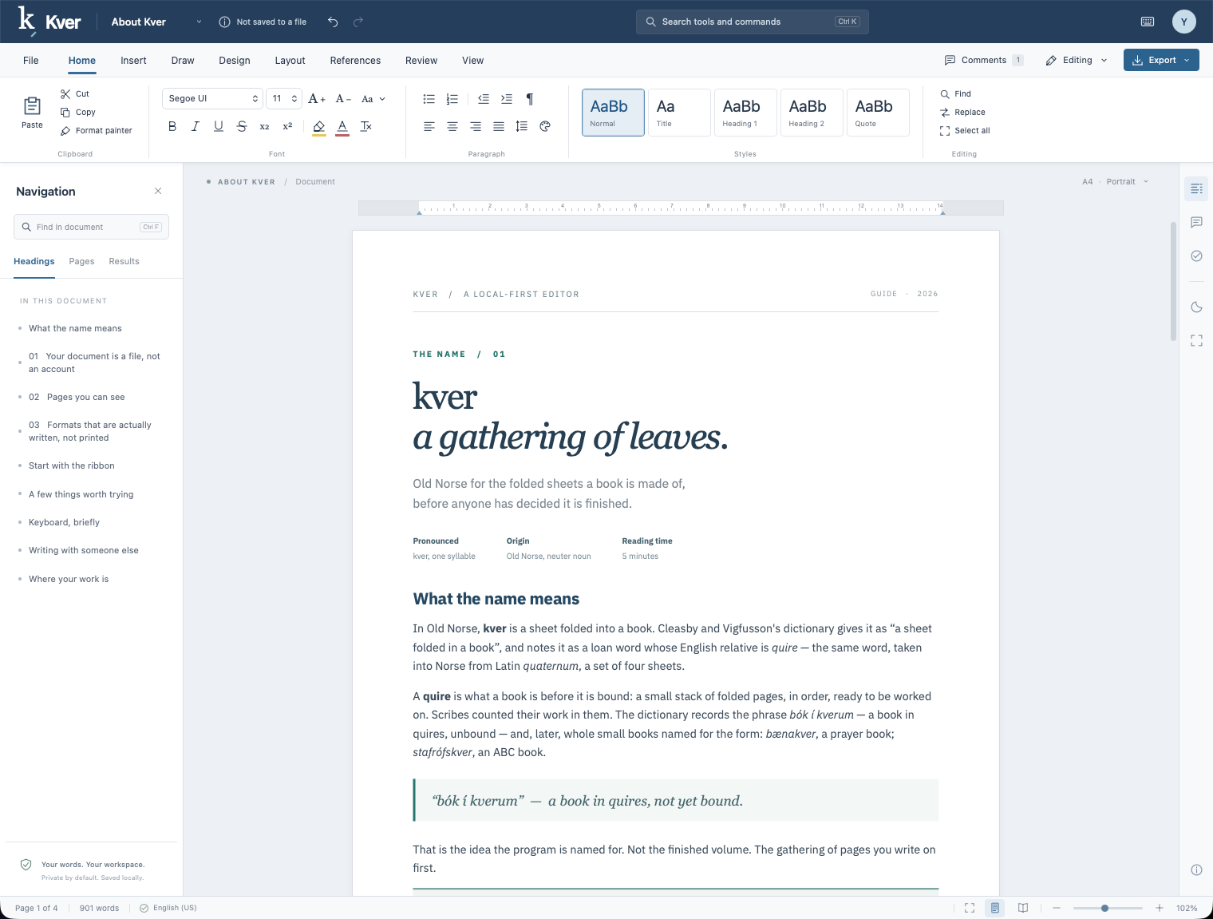Image resolution: width=1213 pixels, height=919 pixels.
Task: Toggle bold formatting
Action: (172, 126)
